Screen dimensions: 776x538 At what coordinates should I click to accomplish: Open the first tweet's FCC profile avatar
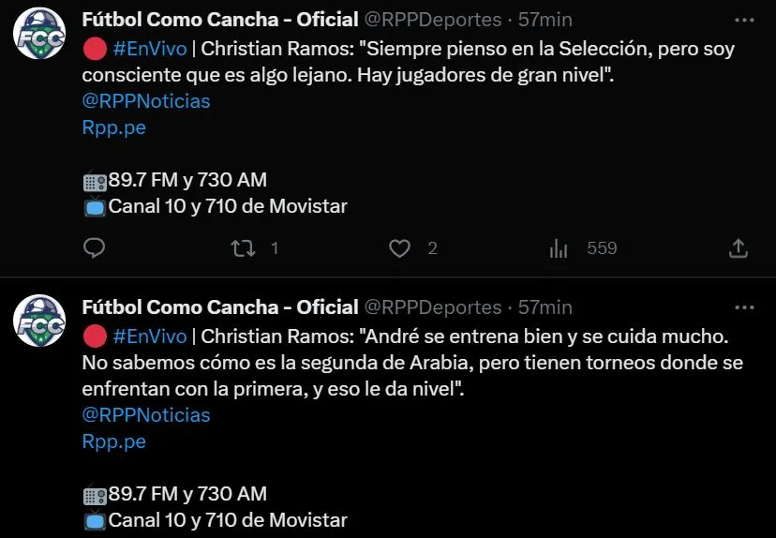tap(38, 33)
